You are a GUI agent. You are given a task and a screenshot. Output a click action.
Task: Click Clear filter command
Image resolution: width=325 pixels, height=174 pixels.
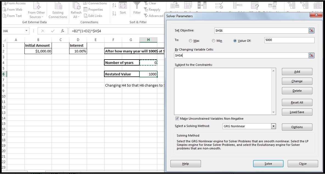point(150,3)
